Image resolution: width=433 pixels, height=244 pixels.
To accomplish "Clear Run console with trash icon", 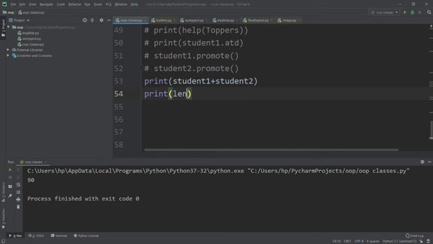I will (18, 207).
